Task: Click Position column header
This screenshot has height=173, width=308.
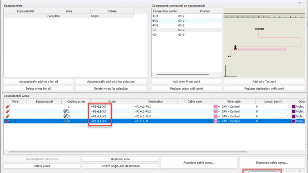Action: point(205,11)
